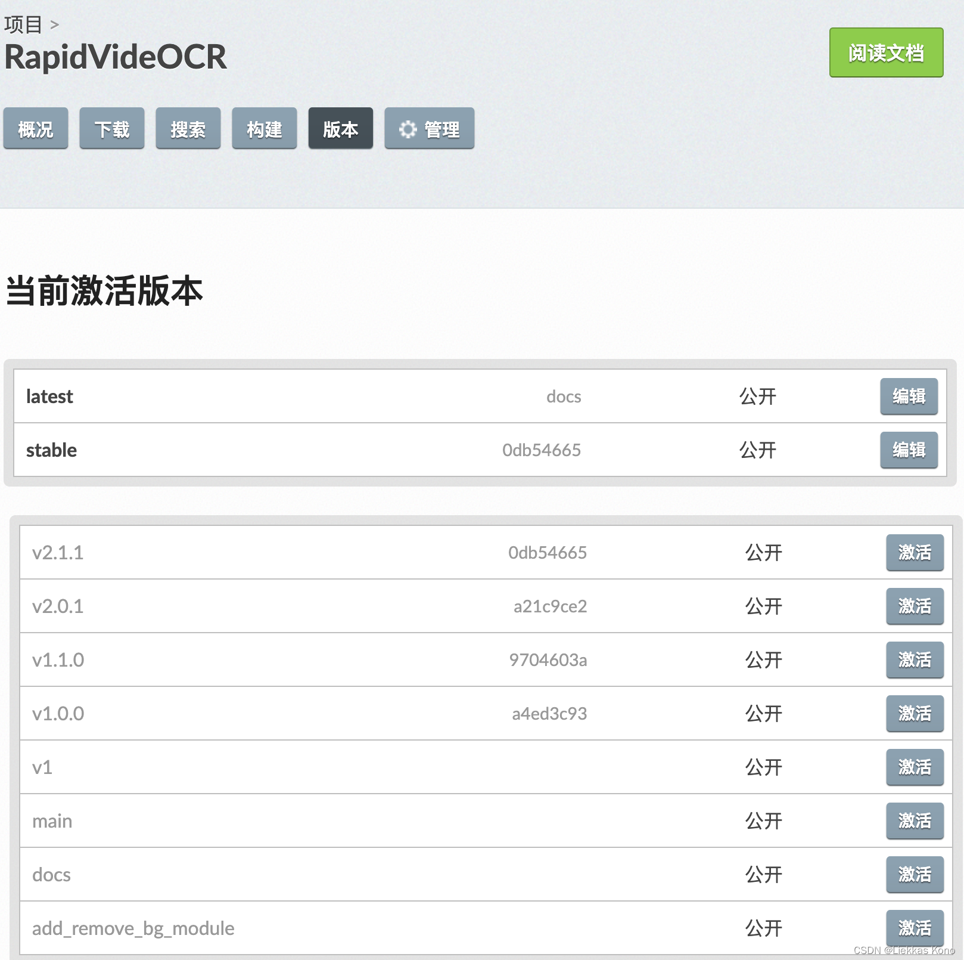Select the 版本 tab
This screenshot has width=964, height=960.
(340, 129)
